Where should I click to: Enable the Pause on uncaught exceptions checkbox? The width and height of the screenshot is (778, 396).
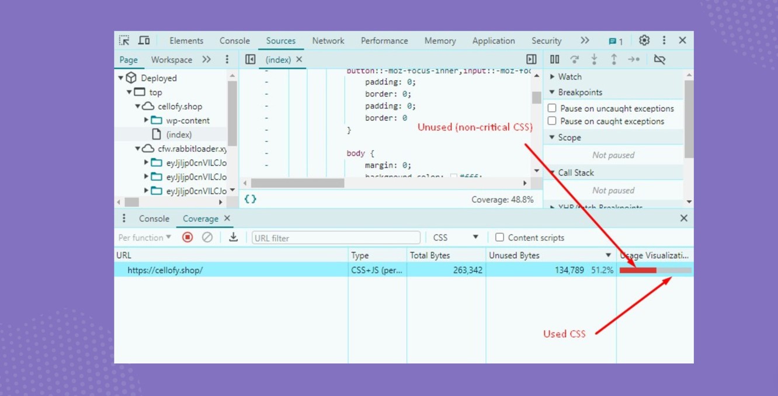pos(551,108)
